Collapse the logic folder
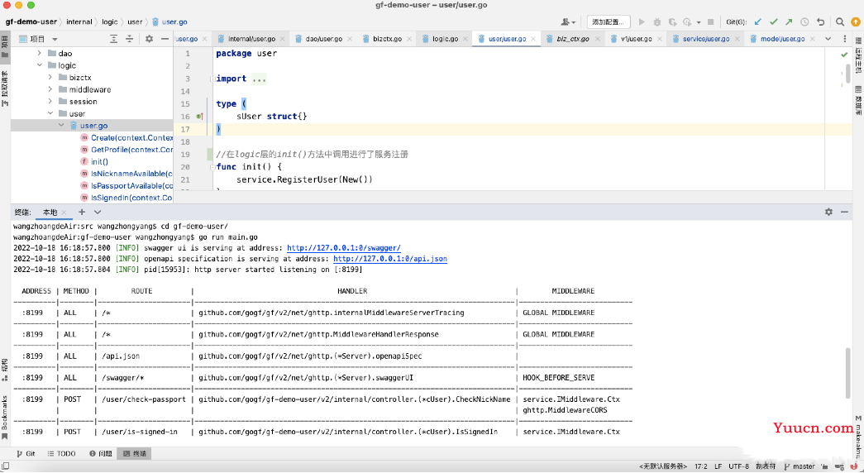Screen dimensions: 864x473 39,65
